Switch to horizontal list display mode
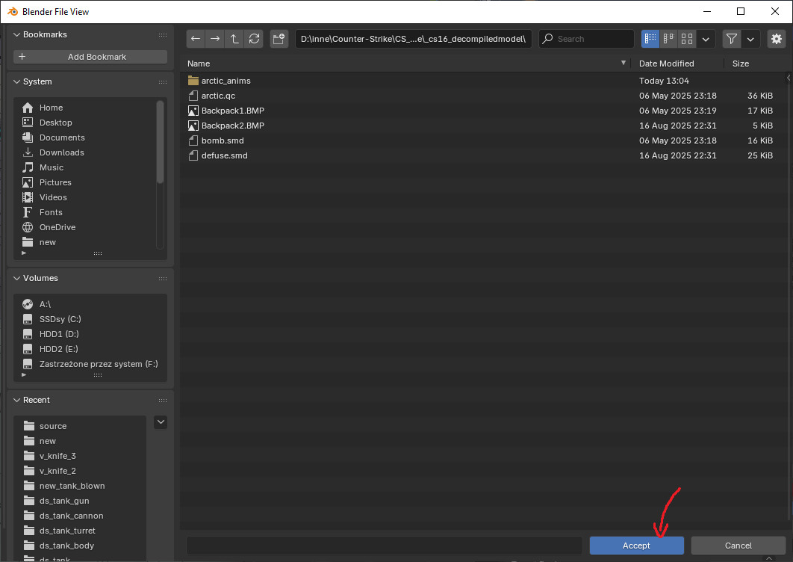 coord(668,39)
